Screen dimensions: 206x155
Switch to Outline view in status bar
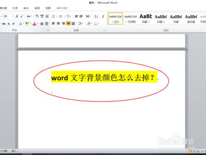coord(201,151)
